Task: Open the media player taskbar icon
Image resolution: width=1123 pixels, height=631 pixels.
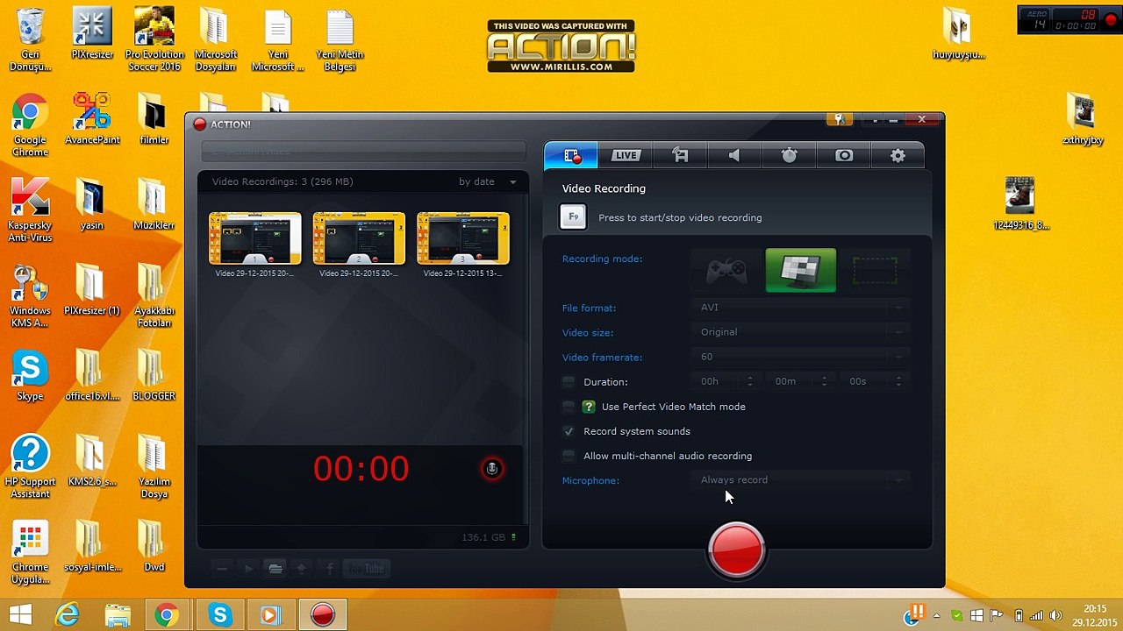Action: pos(270,614)
